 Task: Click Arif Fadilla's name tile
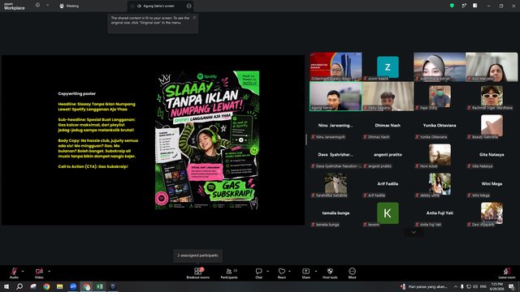tap(388, 184)
